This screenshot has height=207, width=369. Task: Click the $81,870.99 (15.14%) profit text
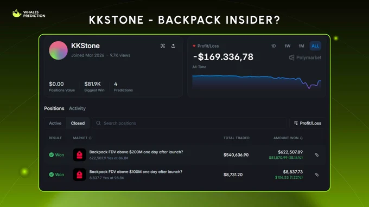(285, 158)
